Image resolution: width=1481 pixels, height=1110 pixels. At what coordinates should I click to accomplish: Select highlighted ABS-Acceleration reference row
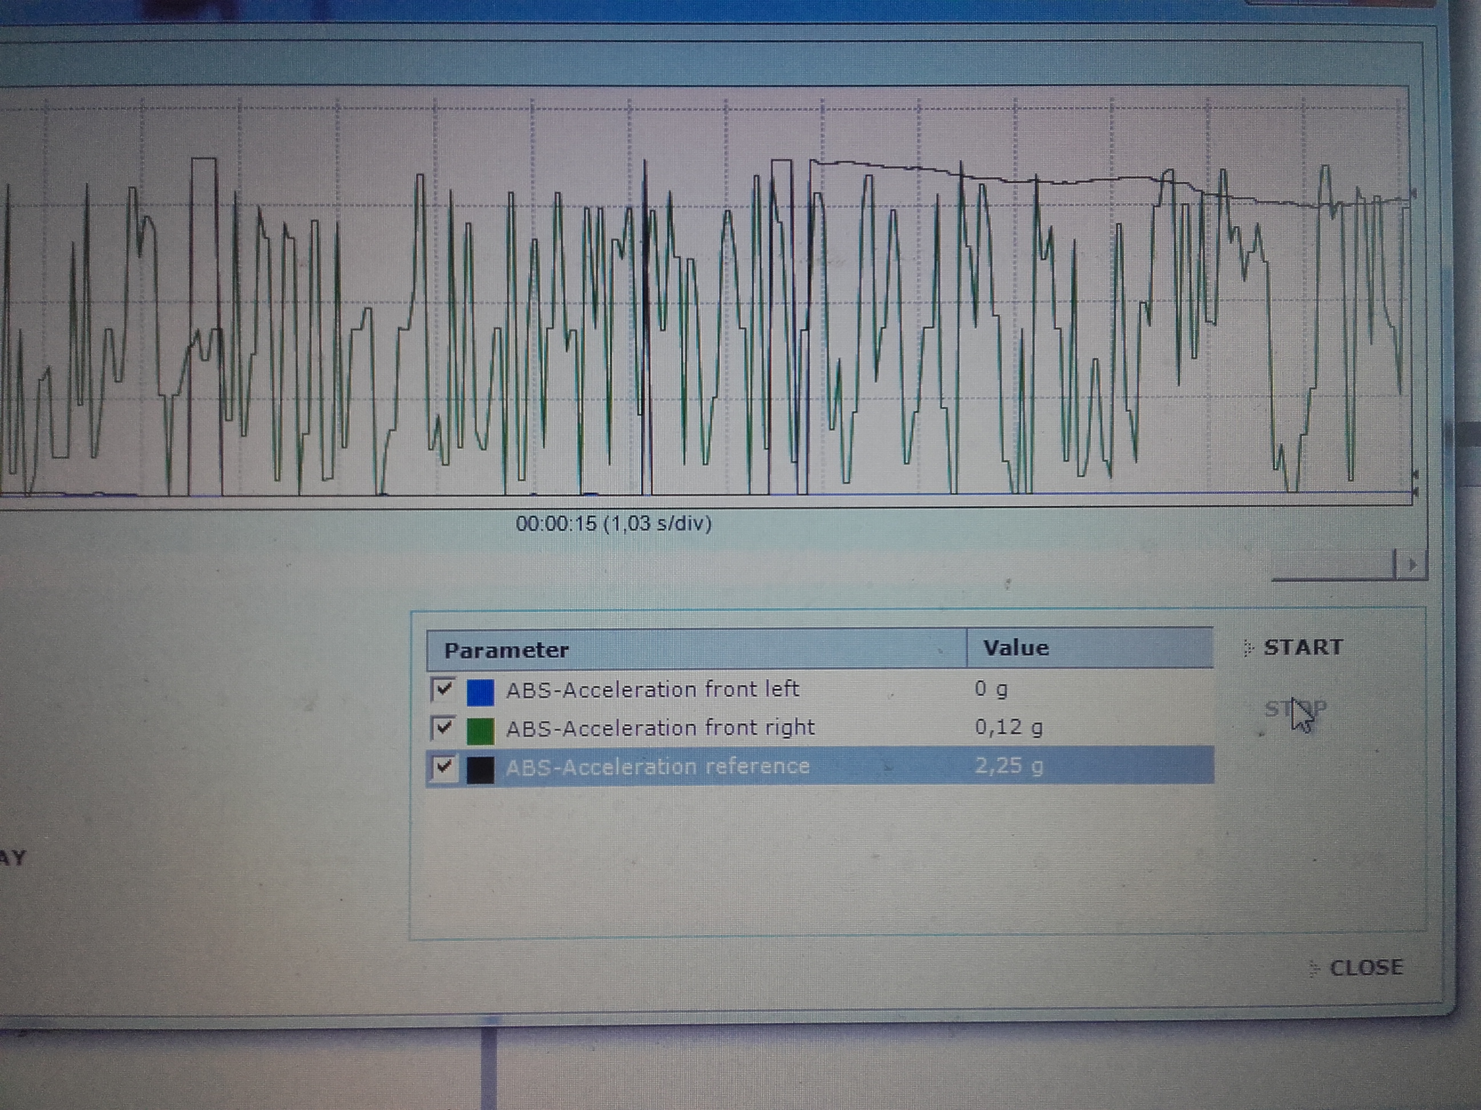(658, 766)
